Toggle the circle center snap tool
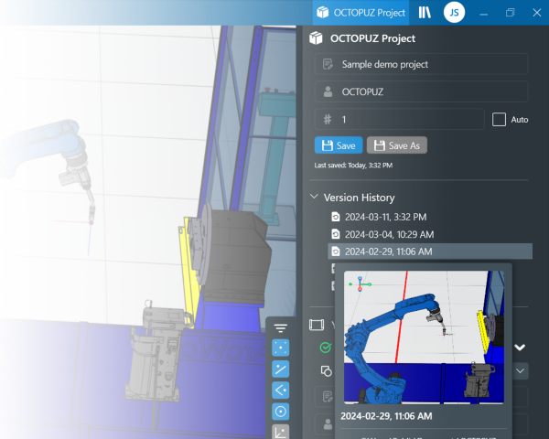Screen dimensions: 549x439 pos(281,412)
